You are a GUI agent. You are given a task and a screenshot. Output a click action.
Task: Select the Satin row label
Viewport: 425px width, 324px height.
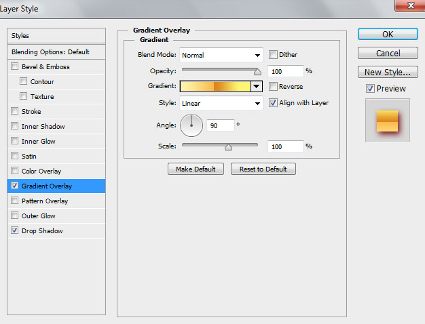[x=29, y=156]
